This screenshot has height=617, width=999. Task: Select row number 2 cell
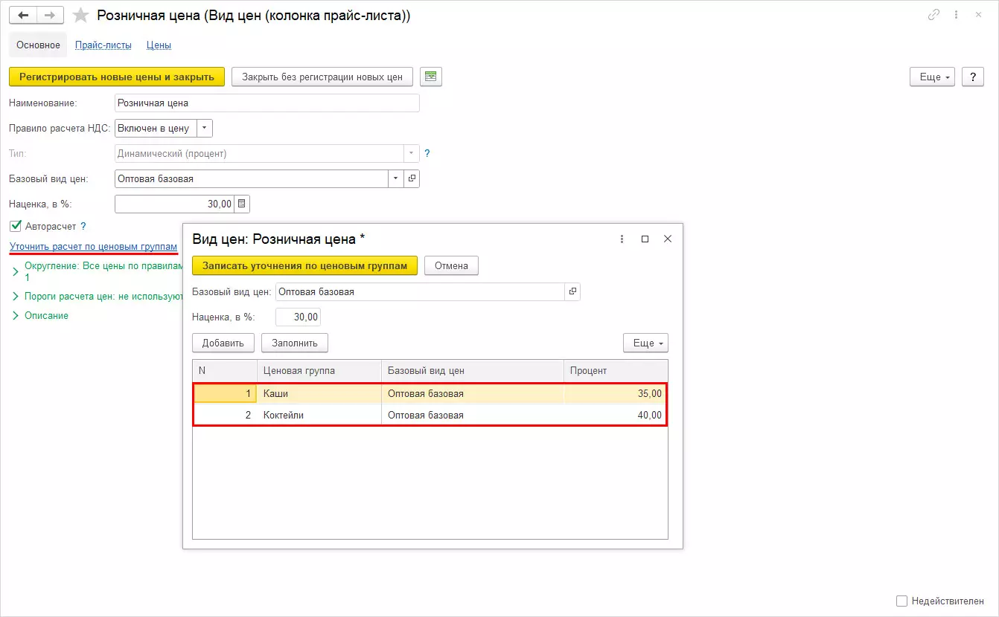[225, 415]
